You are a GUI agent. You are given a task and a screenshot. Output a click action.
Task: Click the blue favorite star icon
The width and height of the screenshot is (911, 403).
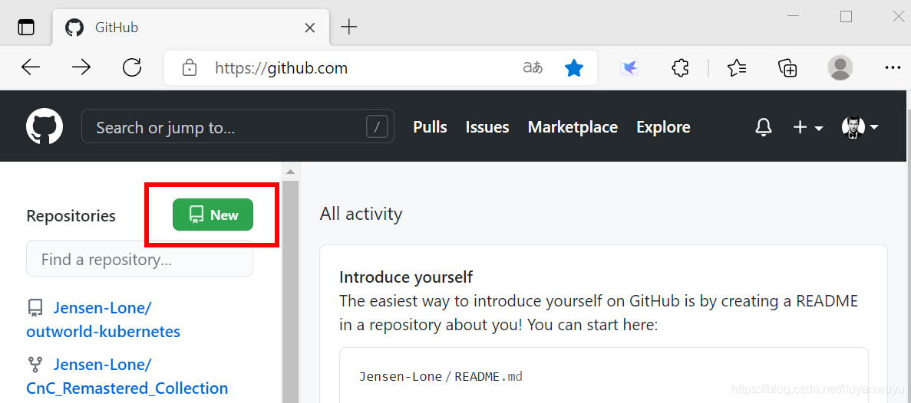[573, 68]
